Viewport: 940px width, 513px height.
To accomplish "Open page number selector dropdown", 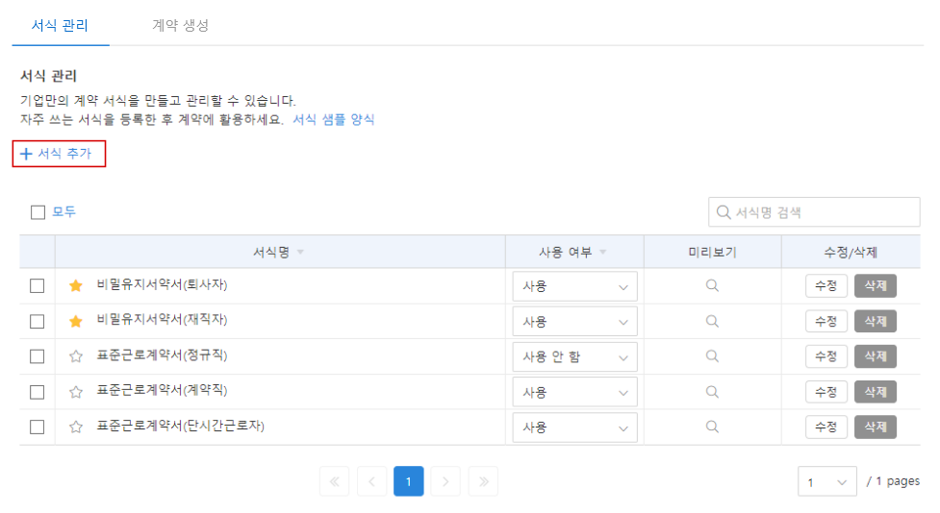I will point(827,482).
